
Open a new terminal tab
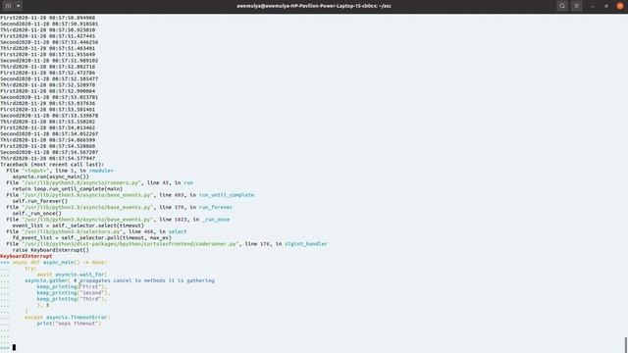8,6
